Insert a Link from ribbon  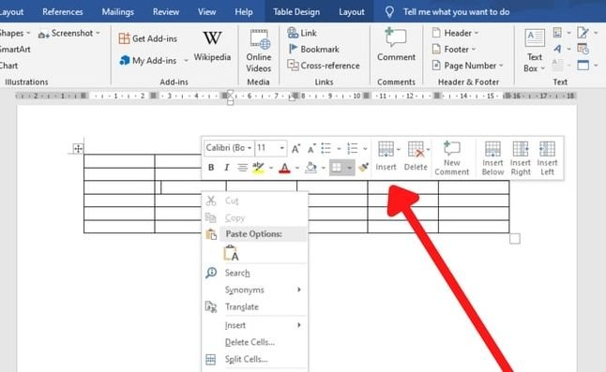click(302, 33)
